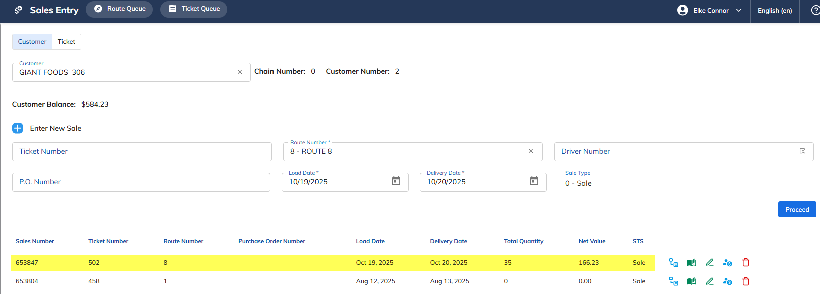Click the blue plus Enter New Sale icon
The height and width of the screenshot is (294, 820).
point(18,128)
